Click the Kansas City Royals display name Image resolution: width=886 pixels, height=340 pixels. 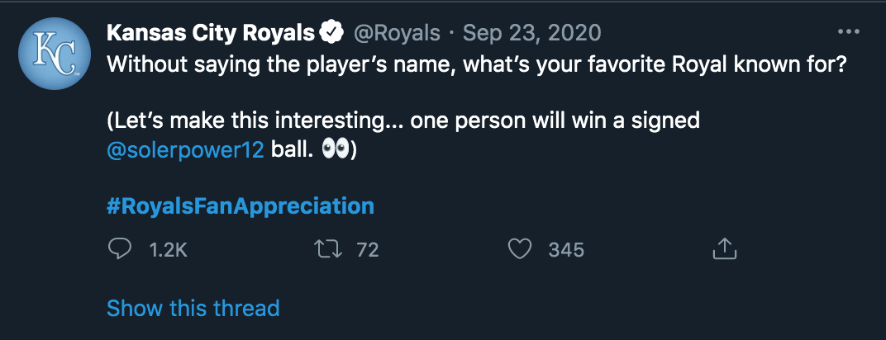pyautogui.click(x=212, y=34)
